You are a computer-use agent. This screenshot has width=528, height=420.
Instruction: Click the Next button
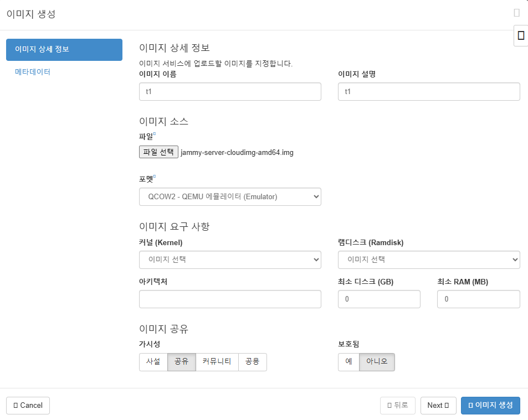pos(438,405)
